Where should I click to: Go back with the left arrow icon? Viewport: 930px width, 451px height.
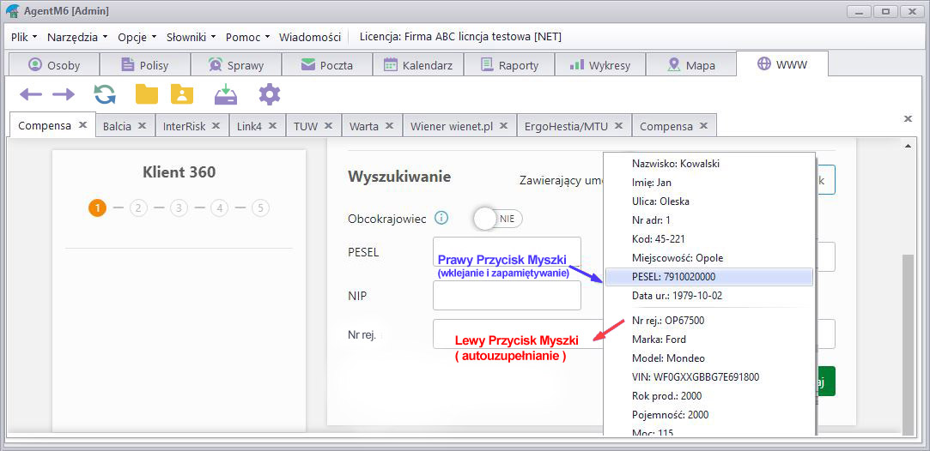click(31, 94)
